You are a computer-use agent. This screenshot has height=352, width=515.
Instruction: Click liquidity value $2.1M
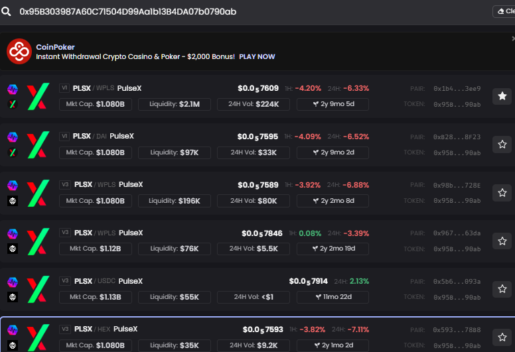(x=190, y=104)
